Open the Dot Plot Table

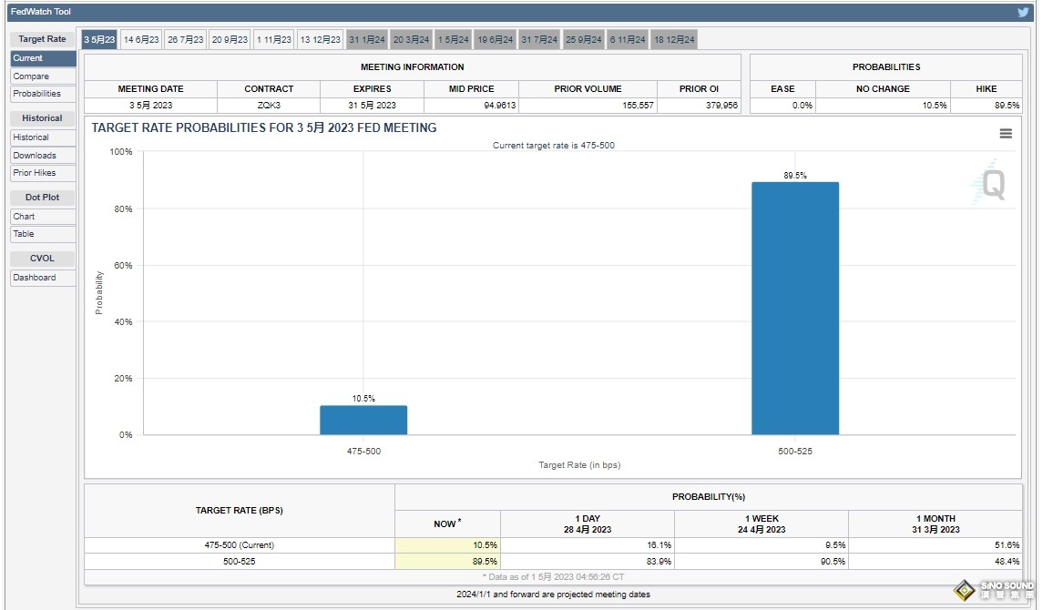[x=43, y=234]
